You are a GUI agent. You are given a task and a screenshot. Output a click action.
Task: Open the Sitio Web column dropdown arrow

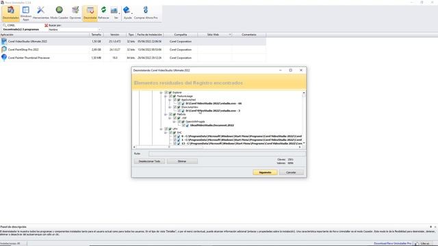point(230,35)
